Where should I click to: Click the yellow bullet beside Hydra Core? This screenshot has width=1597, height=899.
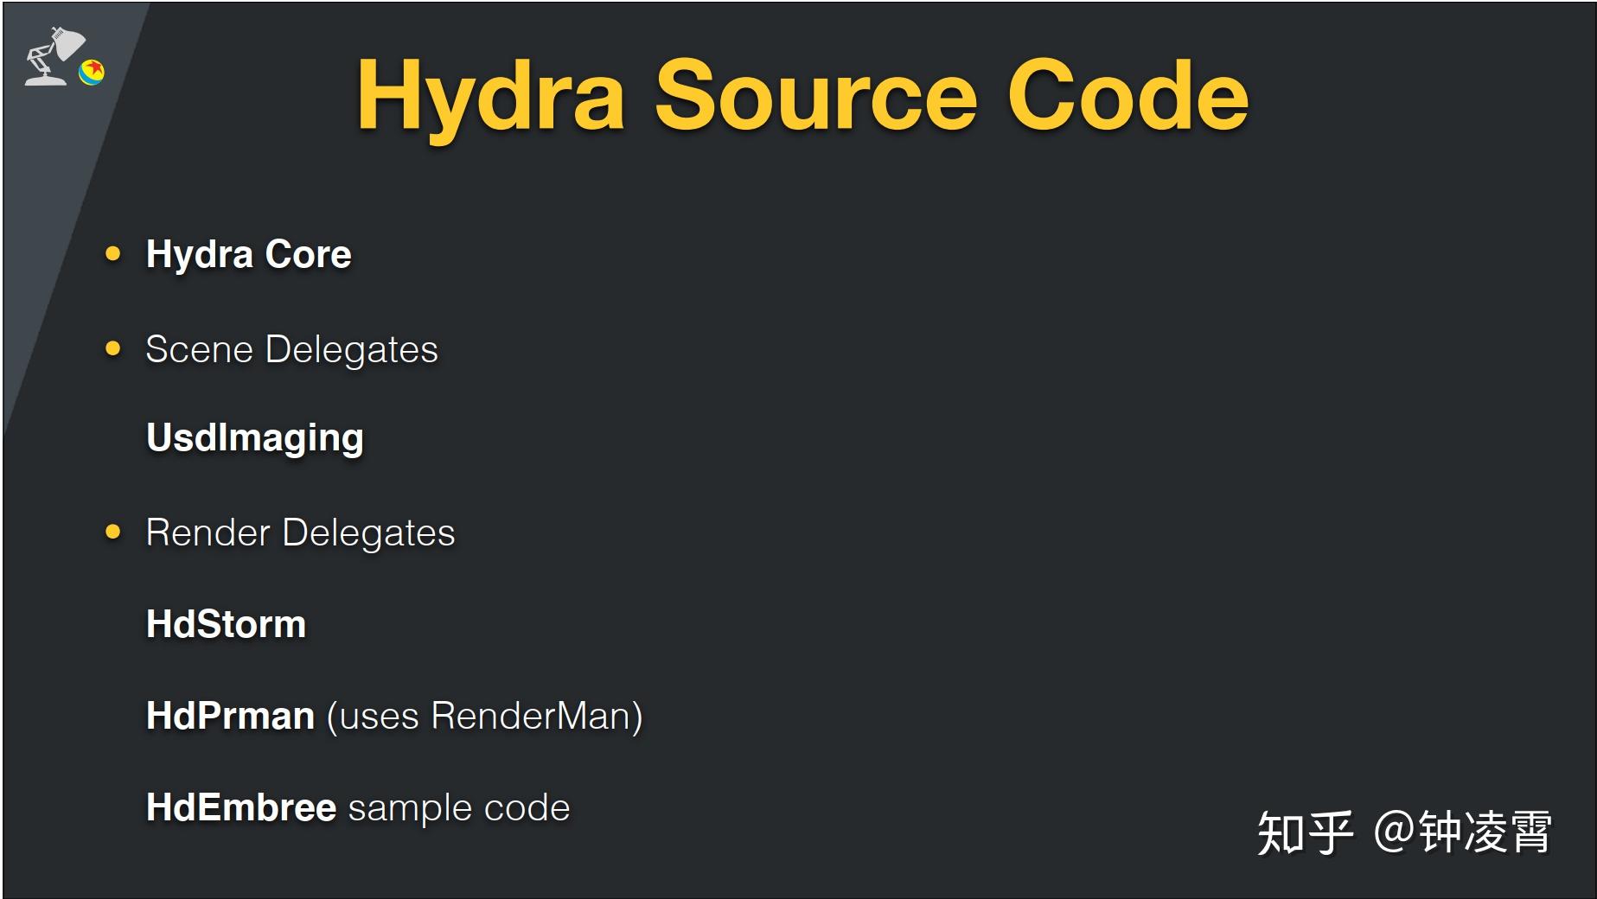click(112, 254)
